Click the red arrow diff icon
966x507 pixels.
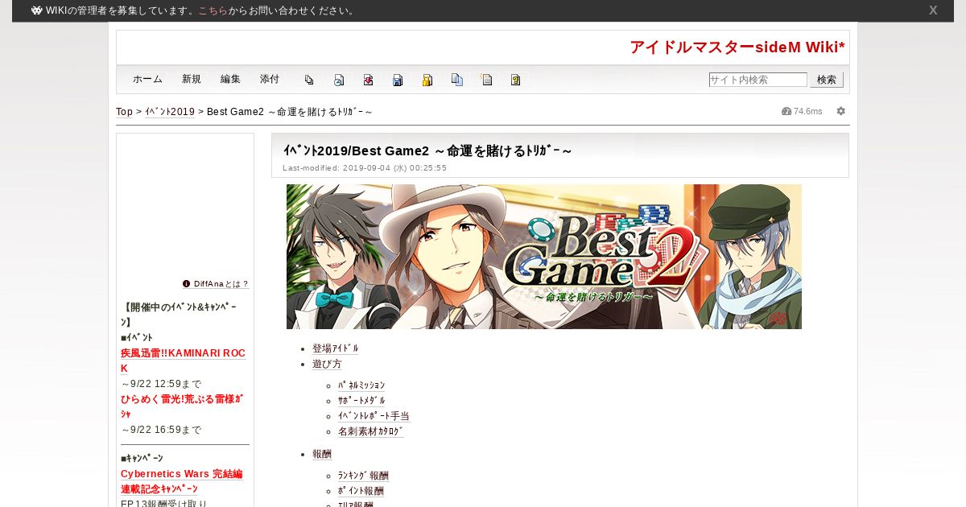pos(368,80)
